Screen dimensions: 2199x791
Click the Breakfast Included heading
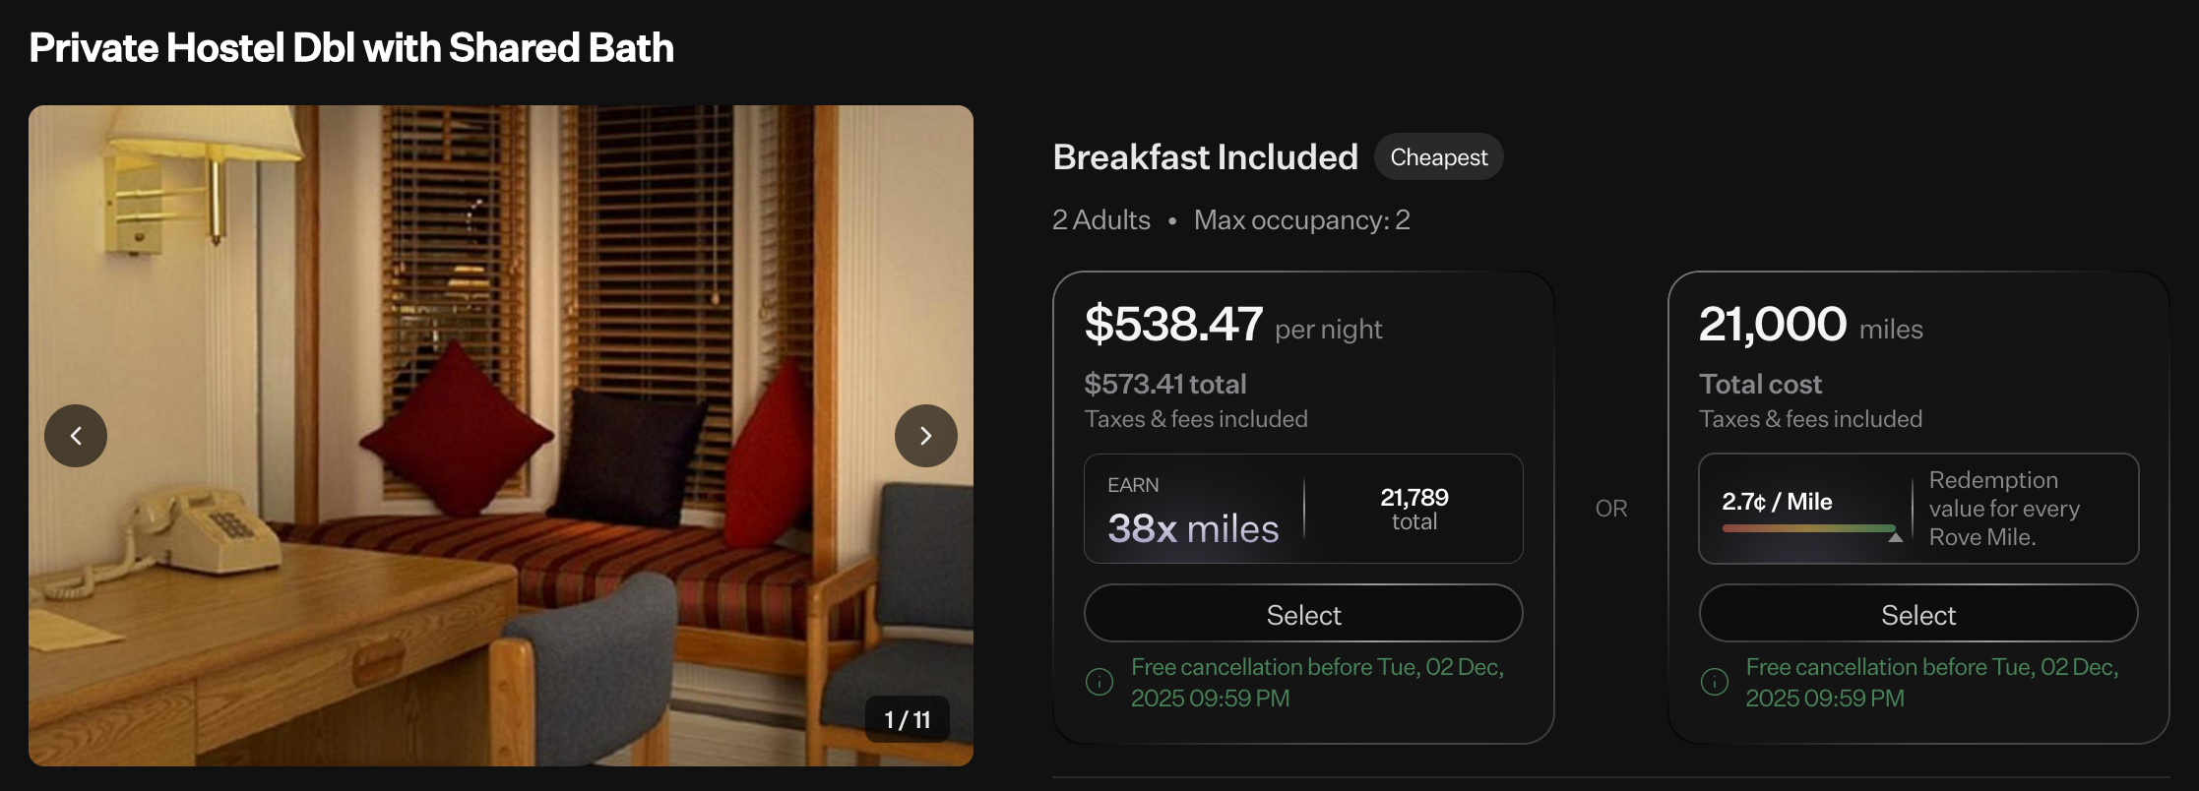point(1205,157)
